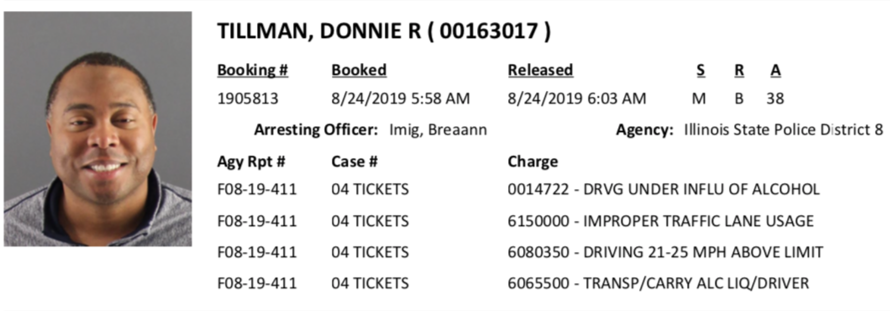Select the DRVG UNDER INFLU OF ALCOHOL charge

[663, 189]
